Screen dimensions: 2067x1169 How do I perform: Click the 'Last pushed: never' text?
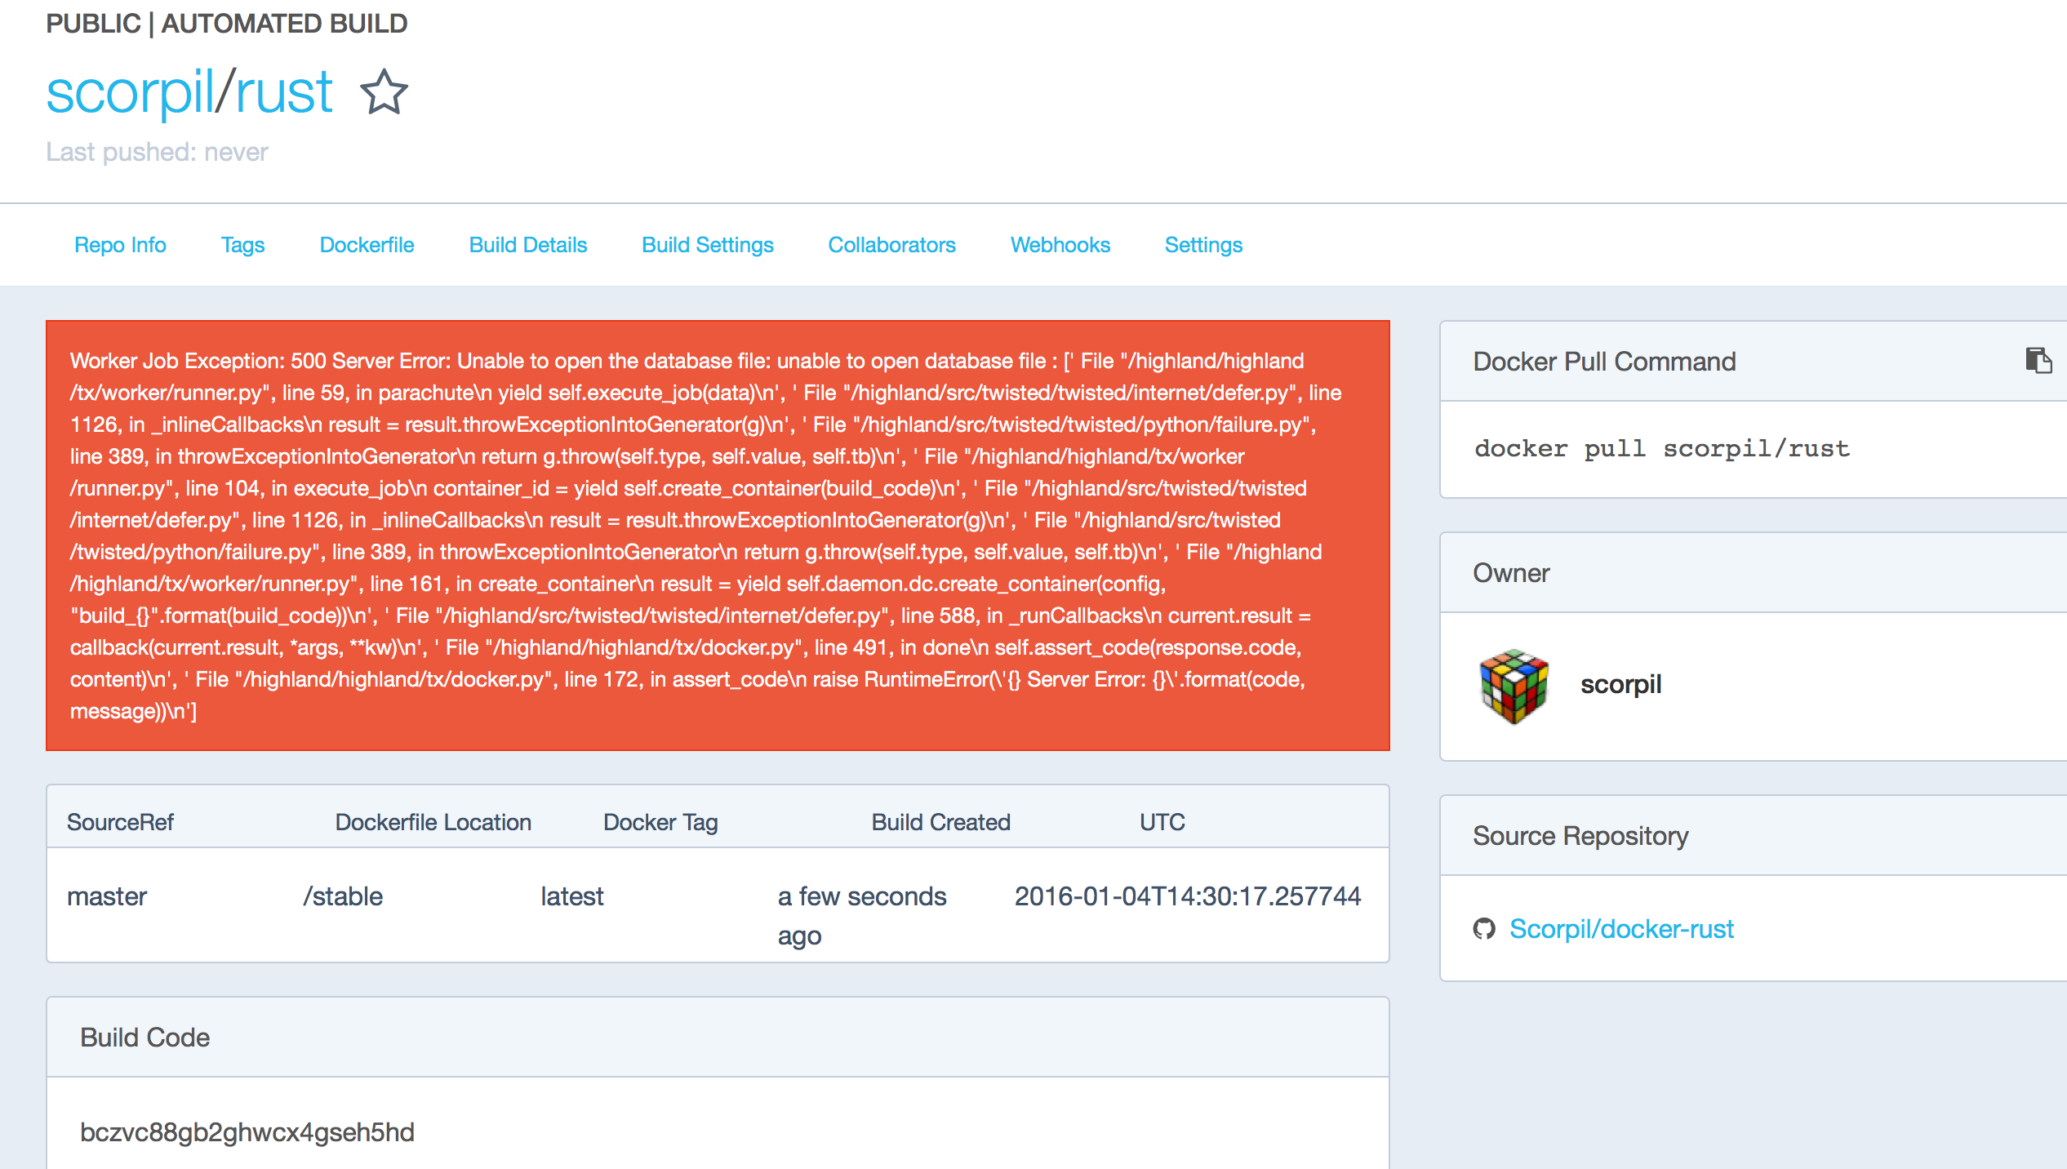coord(157,152)
